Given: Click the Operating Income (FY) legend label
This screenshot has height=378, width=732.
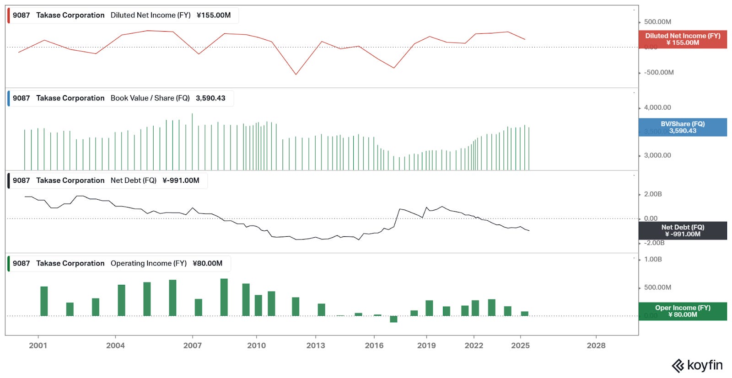Looking at the screenshot, I should (x=149, y=263).
